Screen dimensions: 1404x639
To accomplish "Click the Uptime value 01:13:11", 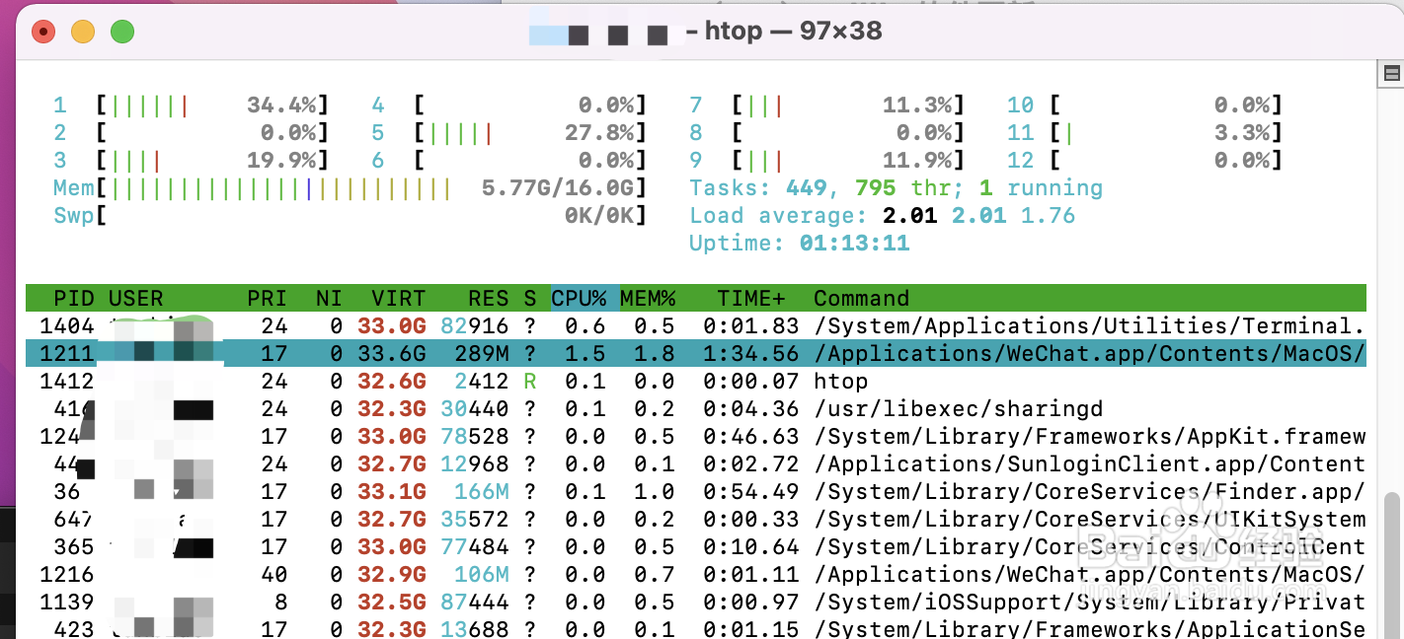I will (855, 243).
